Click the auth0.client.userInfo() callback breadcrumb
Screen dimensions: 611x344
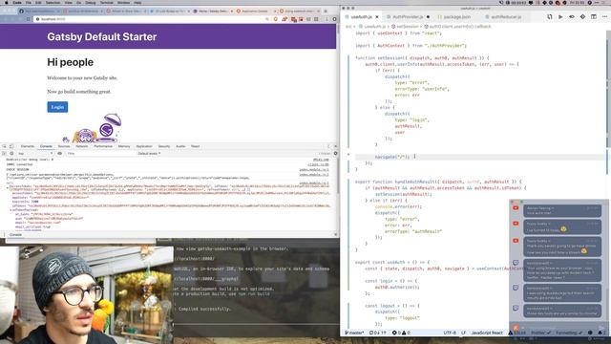click(x=457, y=27)
